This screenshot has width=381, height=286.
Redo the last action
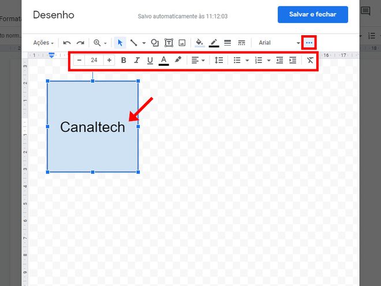click(x=80, y=43)
